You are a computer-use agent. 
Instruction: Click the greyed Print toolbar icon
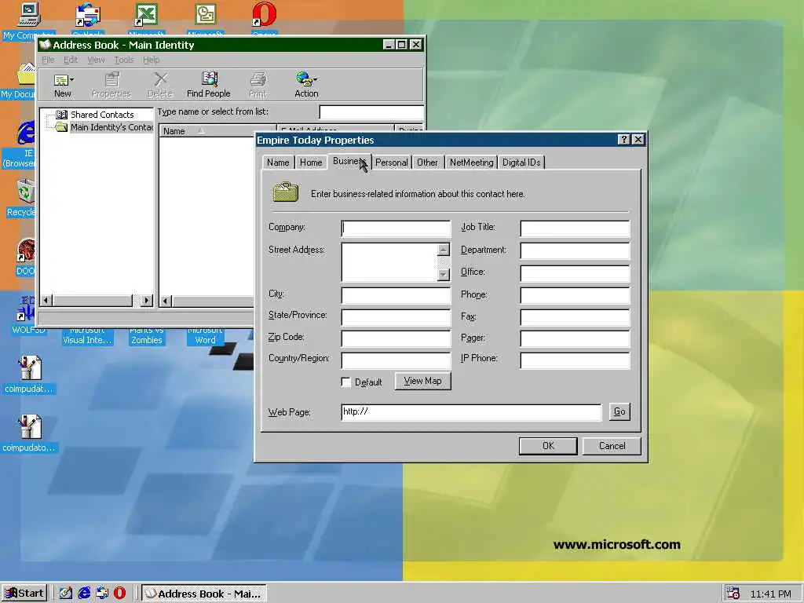[x=258, y=79]
